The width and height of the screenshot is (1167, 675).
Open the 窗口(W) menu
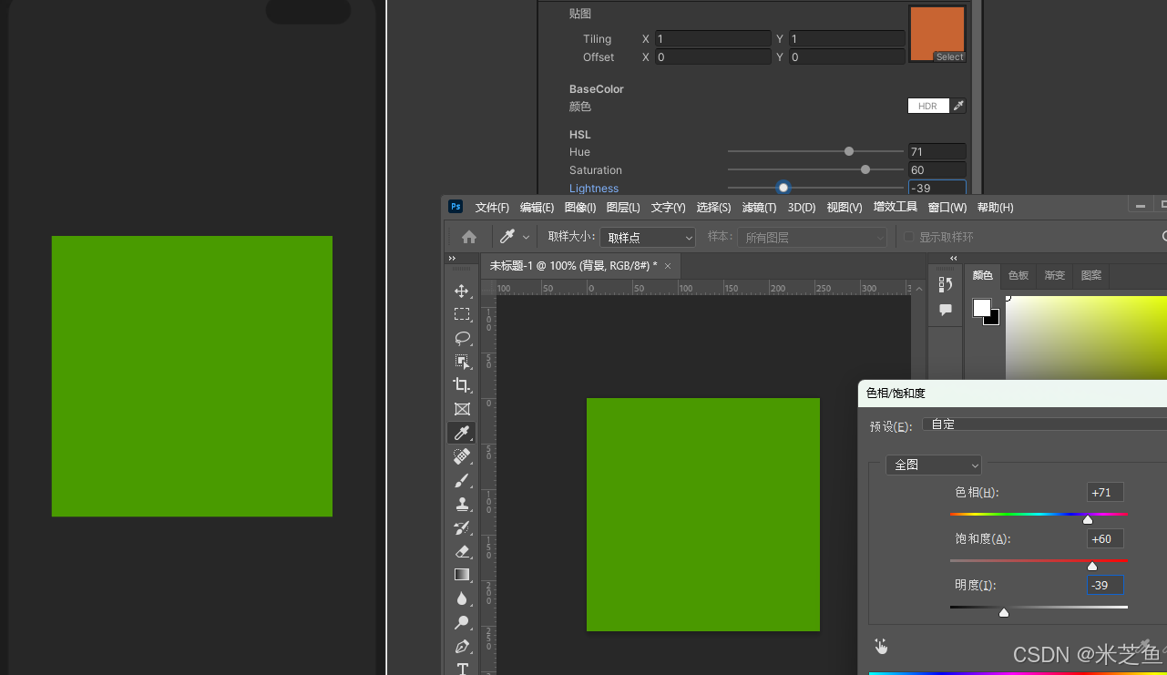(x=947, y=207)
